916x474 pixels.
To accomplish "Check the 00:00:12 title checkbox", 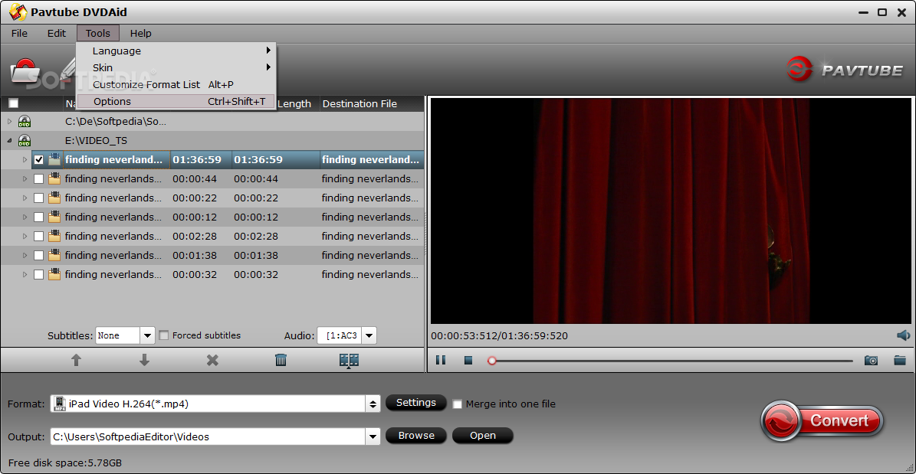I will (x=38, y=217).
